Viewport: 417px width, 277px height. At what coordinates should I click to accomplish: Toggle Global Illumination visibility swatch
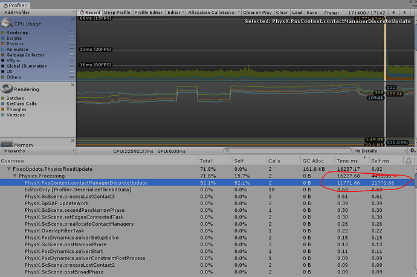tap(3, 66)
